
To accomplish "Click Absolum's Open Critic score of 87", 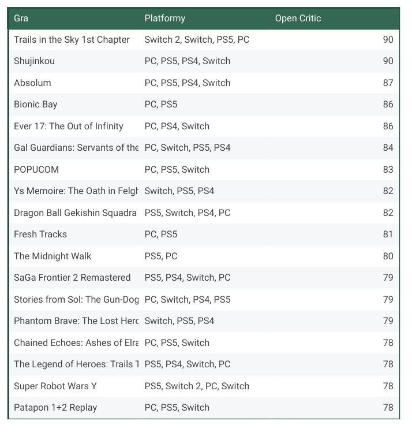I will (x=388, y=83).
